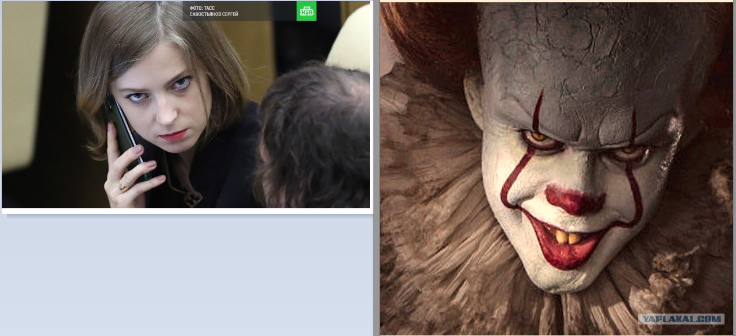Click the 'ФОТО: ТАСС' caption text

click(202, 8)
